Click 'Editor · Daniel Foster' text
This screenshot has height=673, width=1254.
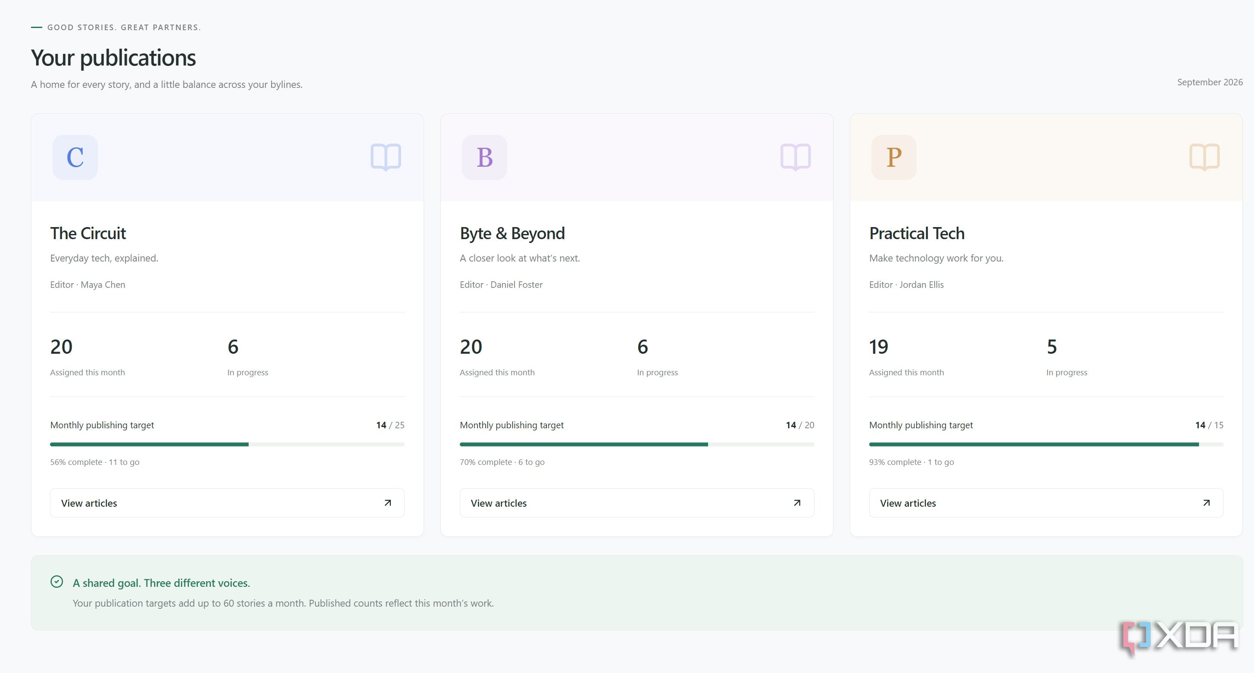[x=501, y=285]
